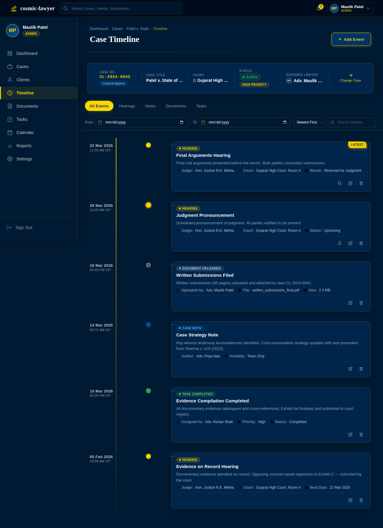This screenshot has width=383, height=528.
Task: Click the Change Case arrow icon
Action: pyautogui.click(x=351, y=75)
